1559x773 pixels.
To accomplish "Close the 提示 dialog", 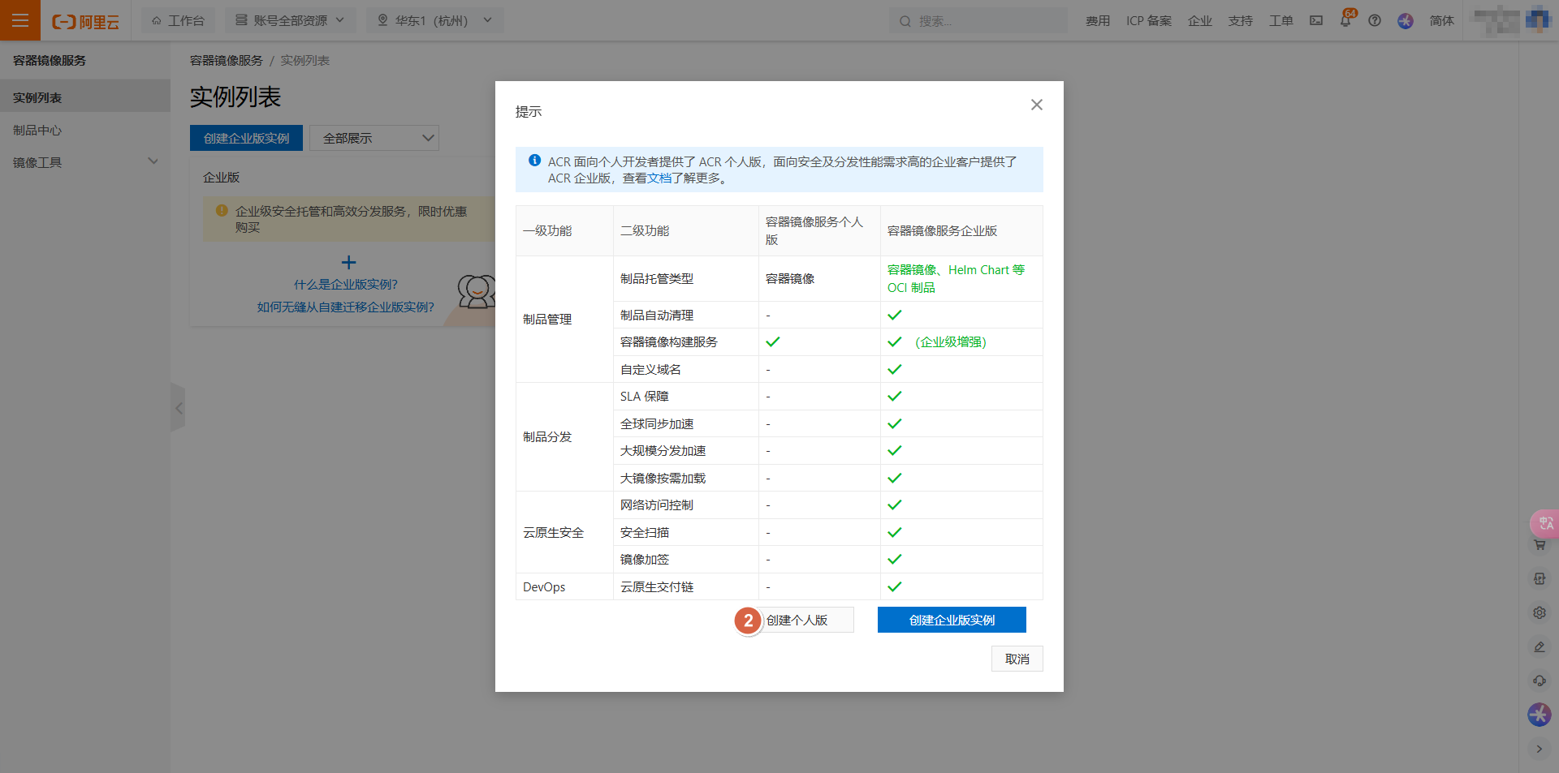I will pos(1037,105).
